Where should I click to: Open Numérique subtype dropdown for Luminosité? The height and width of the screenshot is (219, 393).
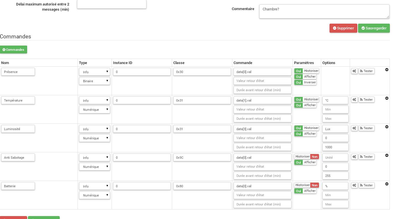click(x=95, y=138)
